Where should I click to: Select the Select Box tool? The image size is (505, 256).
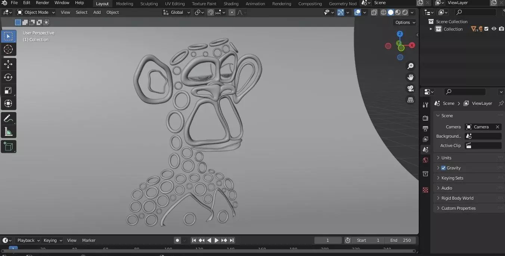coord(8,36)
